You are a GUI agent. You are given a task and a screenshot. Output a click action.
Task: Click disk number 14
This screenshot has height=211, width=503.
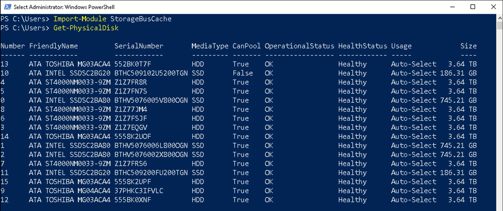tap(4, 137)
